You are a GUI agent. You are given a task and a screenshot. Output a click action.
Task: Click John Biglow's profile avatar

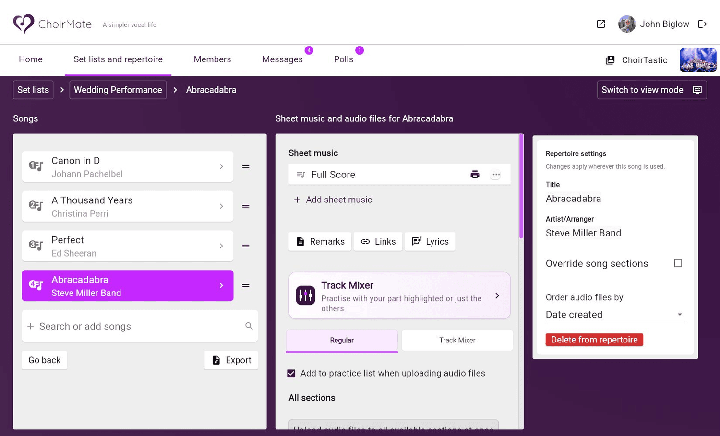coord(626,24)
